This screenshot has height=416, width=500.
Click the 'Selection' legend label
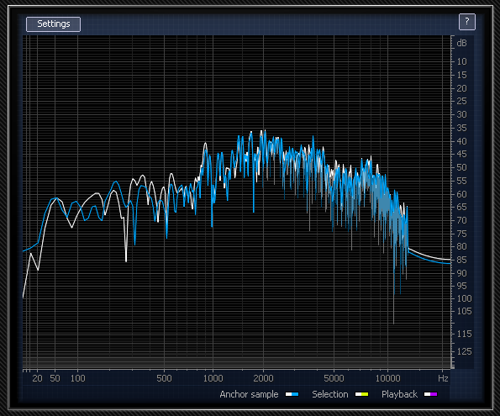[x=330, y=394]
